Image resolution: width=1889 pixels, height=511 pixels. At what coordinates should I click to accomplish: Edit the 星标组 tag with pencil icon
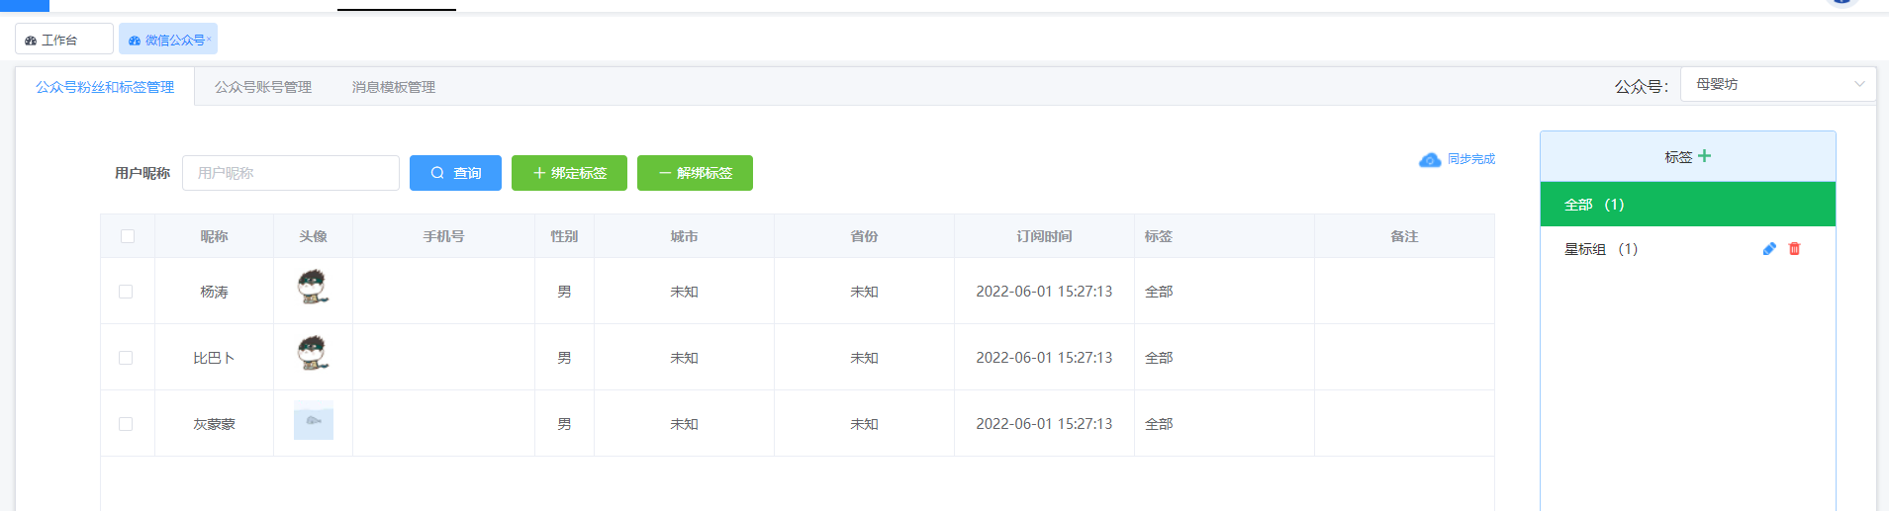[1769, 249]
